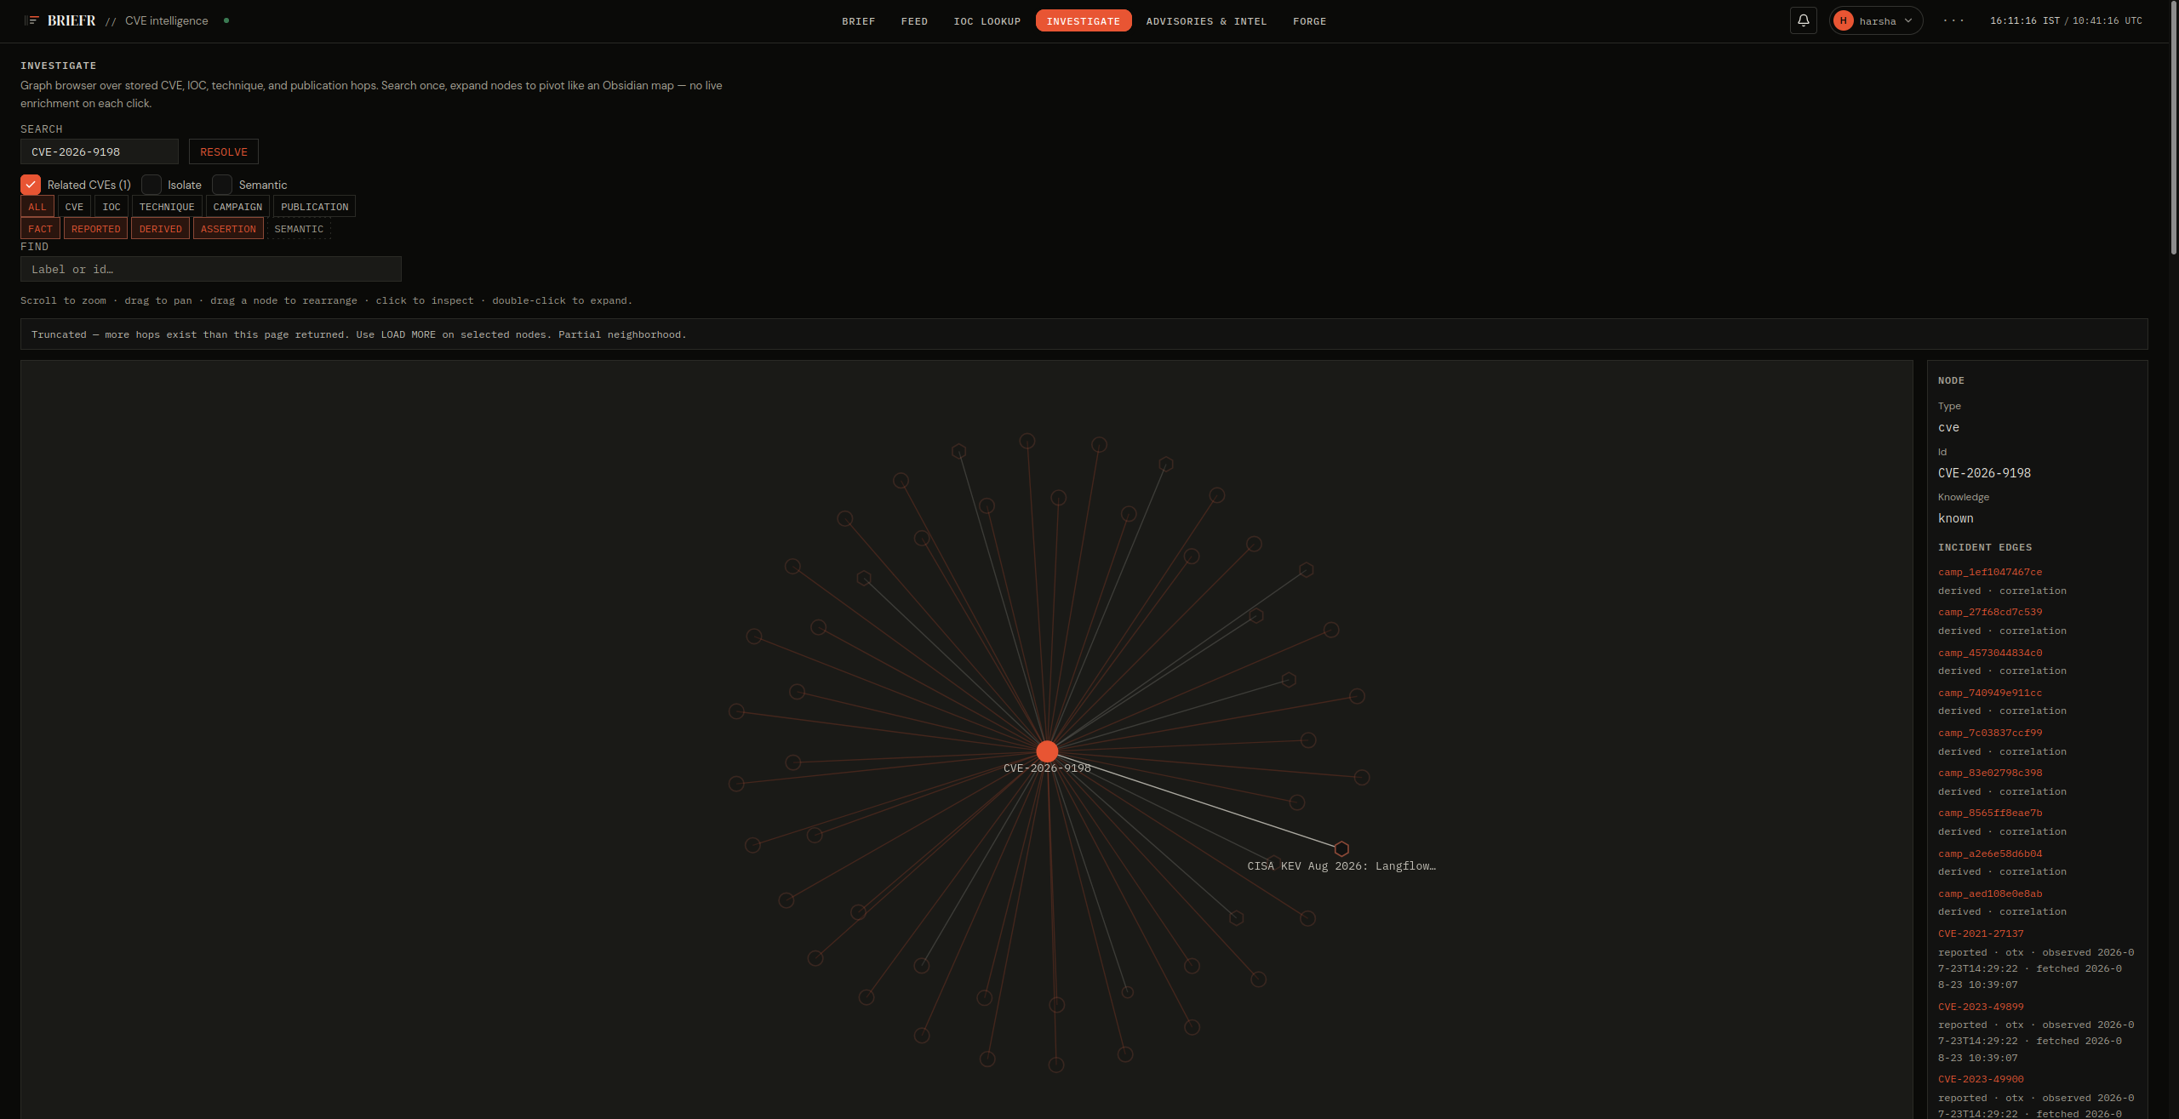Open the sidebar menu icon beside BRIEFR
Viewport: 2179px width, 1119px height.
point(32,20)
